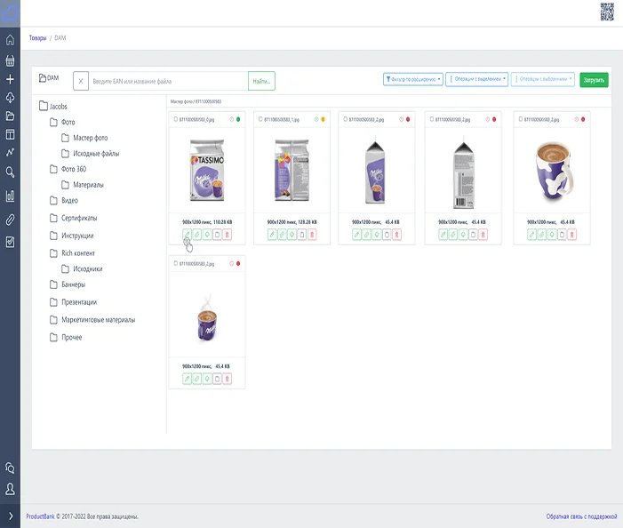Click the red status dot on cow mug card
The width and height of the screenshot is (623, 528).
point(583,119)
